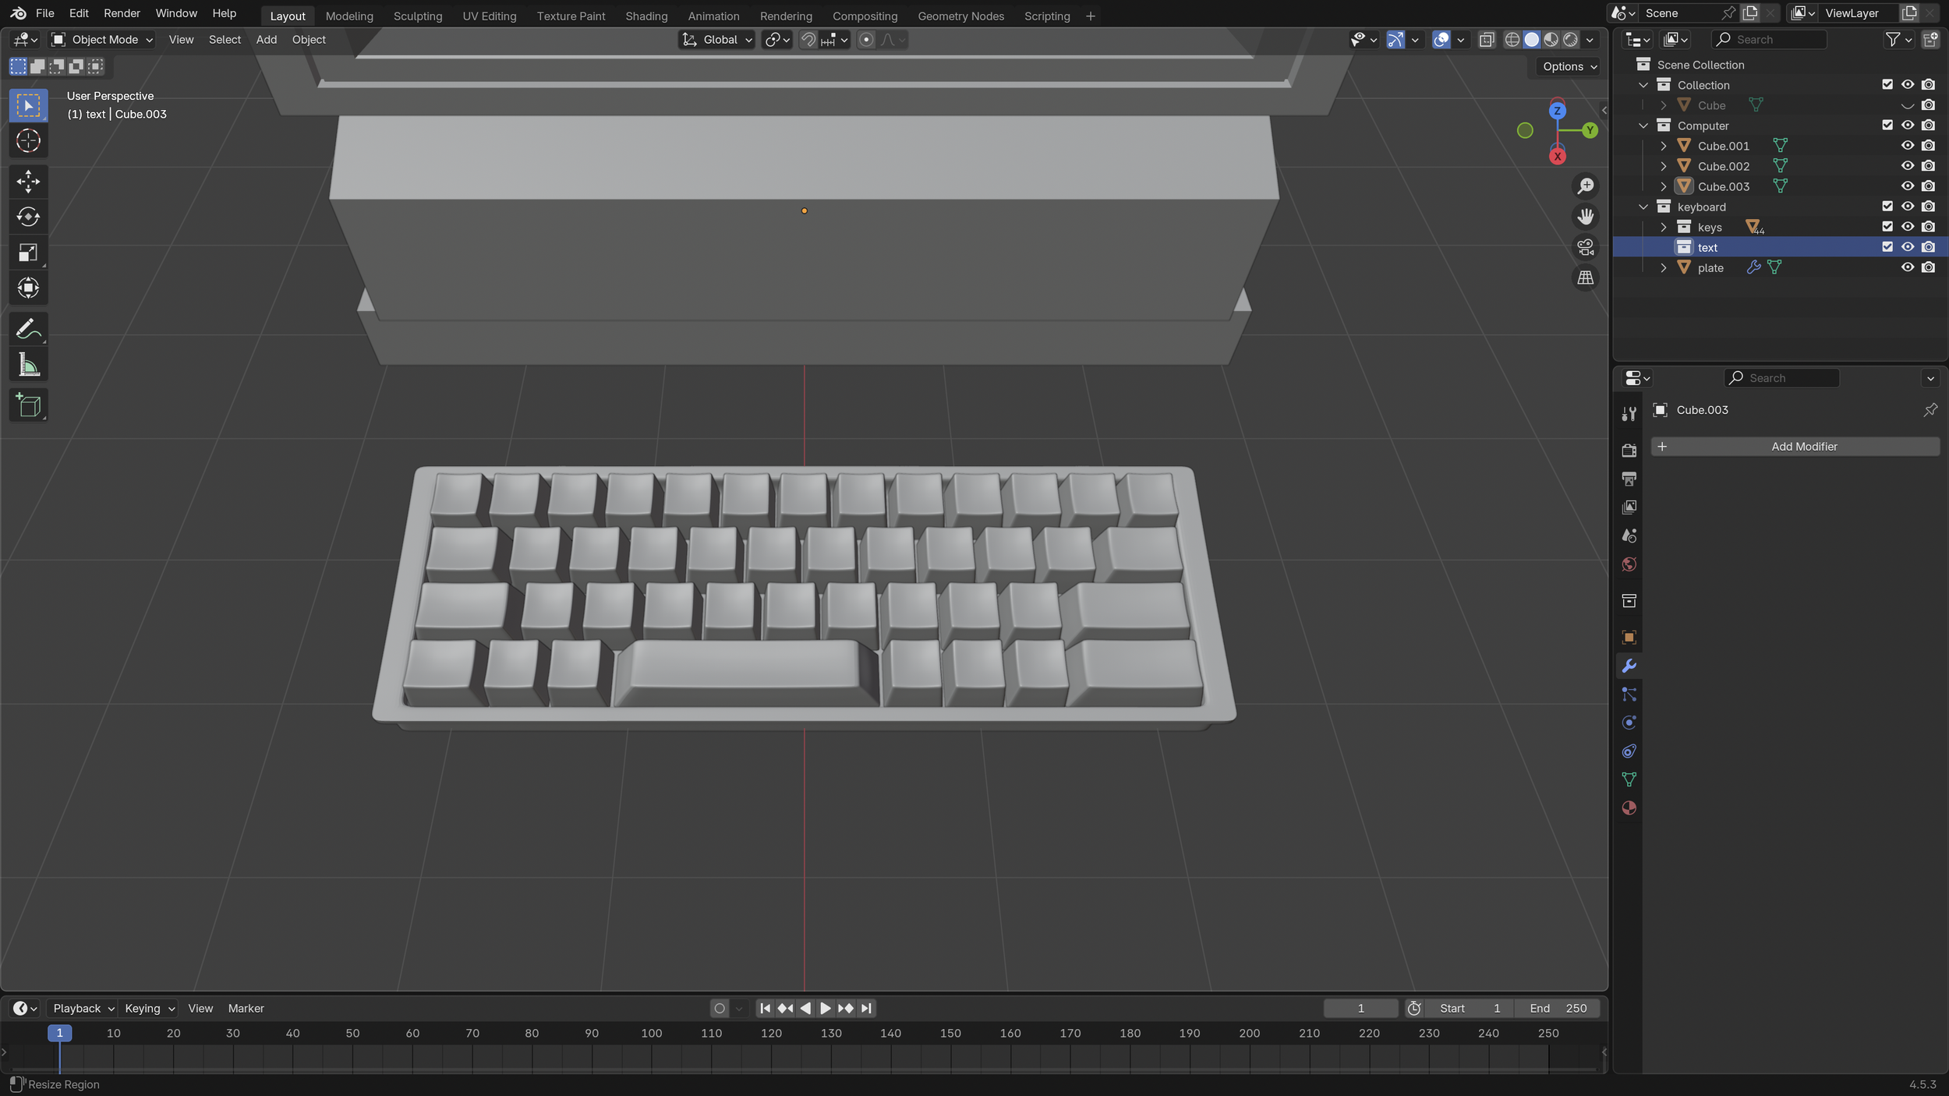Hide Cube.001 with its eye icon
1949x1096 pixels.
(x=1907, y=146)
